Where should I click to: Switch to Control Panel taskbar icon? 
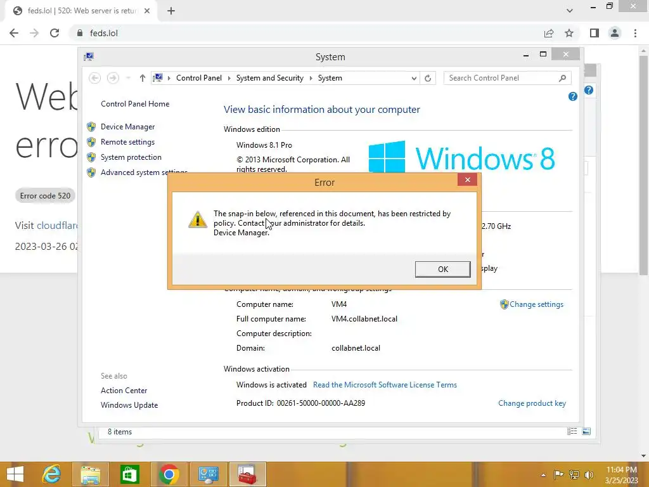pos(208,474)
